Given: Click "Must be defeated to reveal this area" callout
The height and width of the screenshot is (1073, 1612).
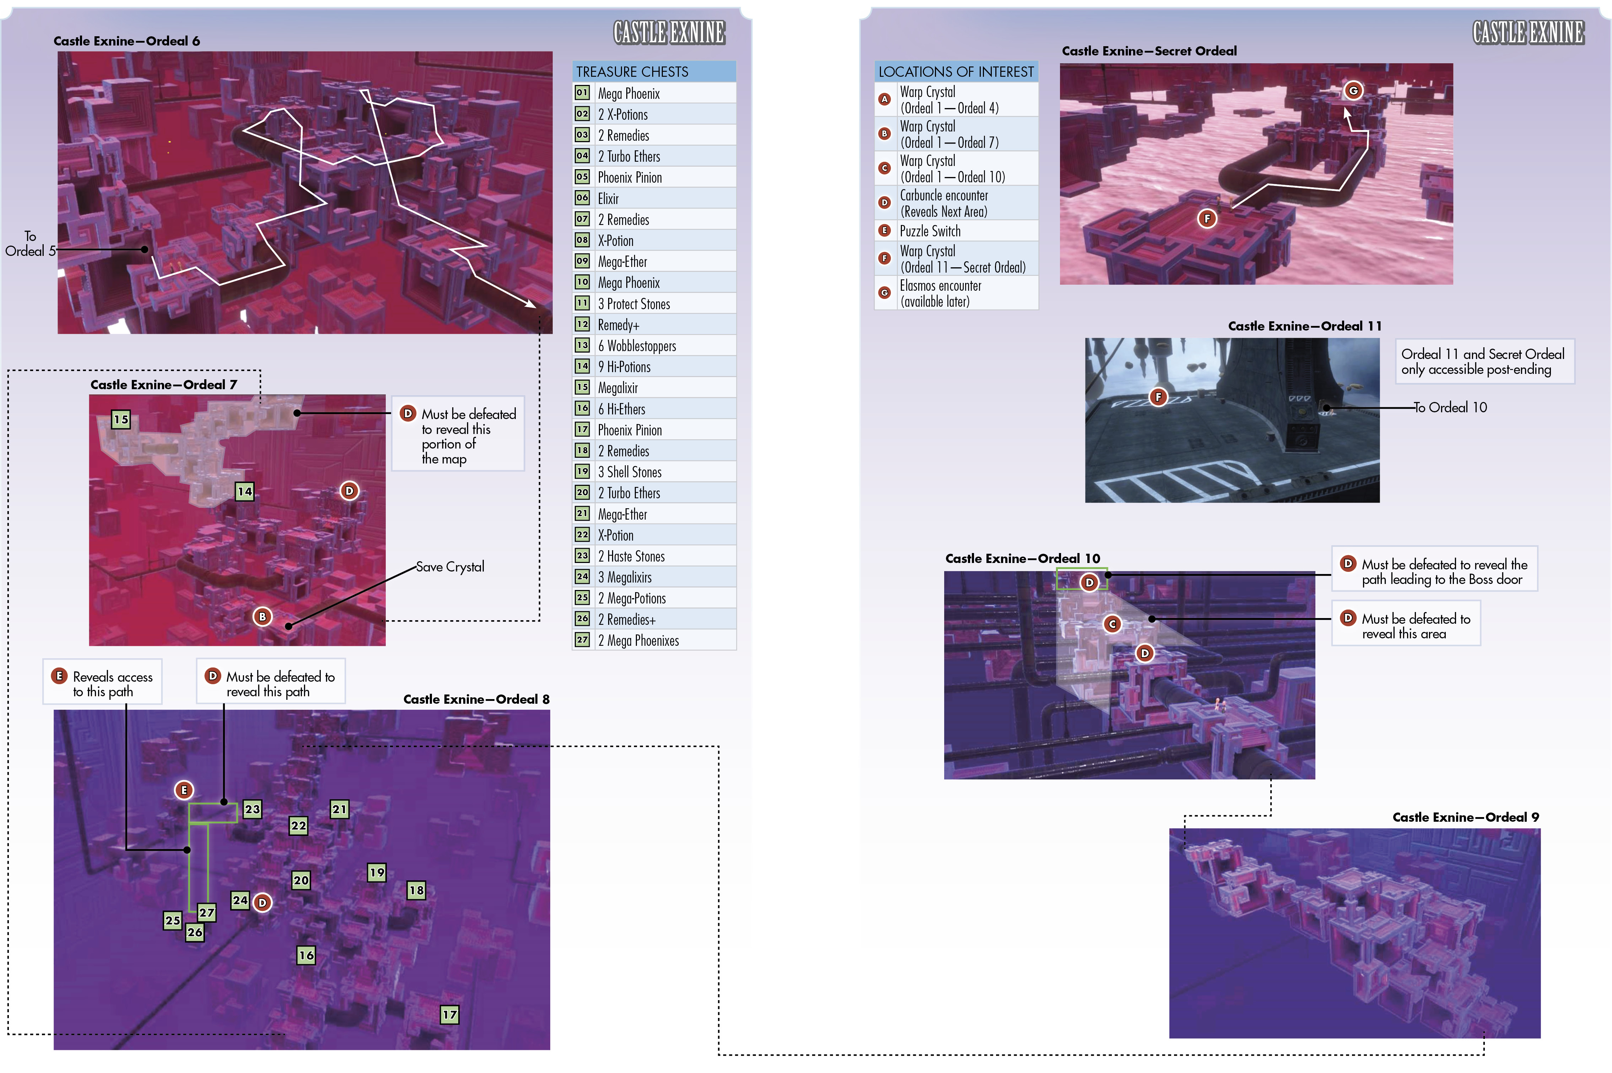Looking at the screenshot, I should 1406,623.
